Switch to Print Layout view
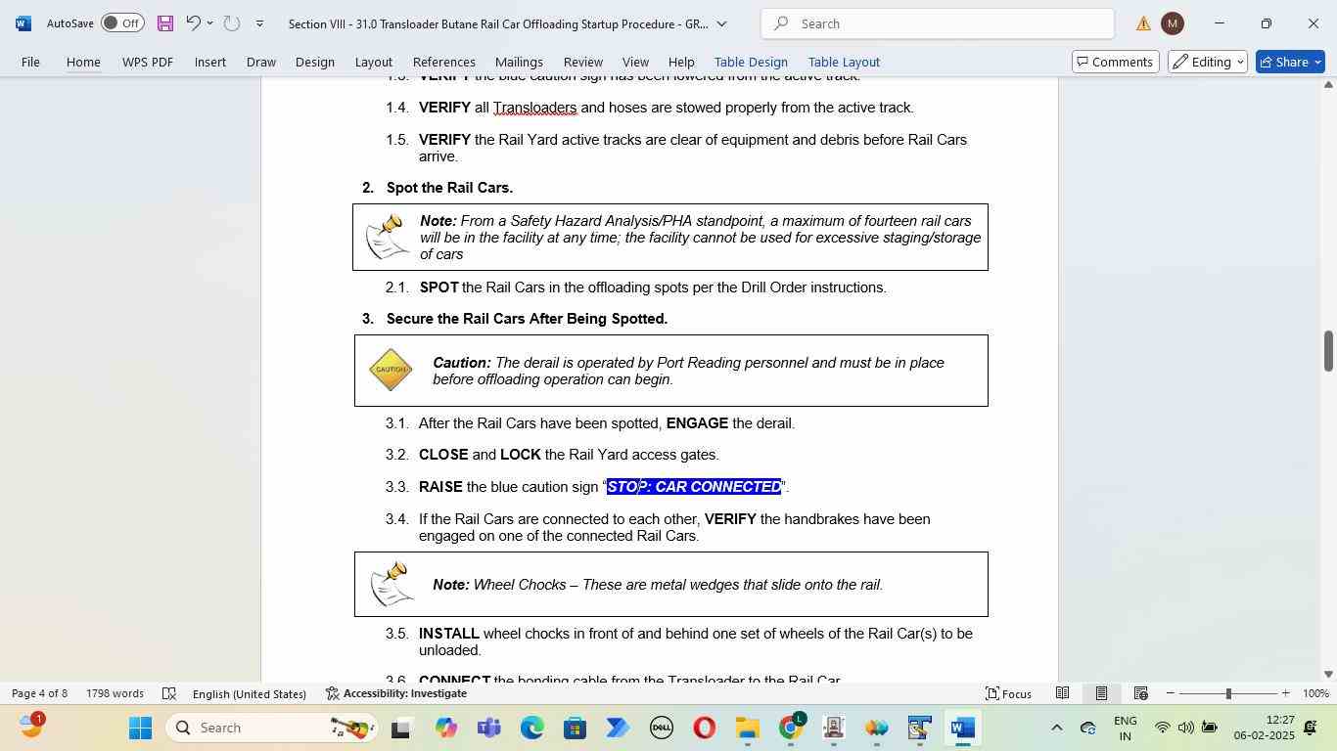Image resolution: width=1337 pixels, height=751 pixels. (1101, 693)
